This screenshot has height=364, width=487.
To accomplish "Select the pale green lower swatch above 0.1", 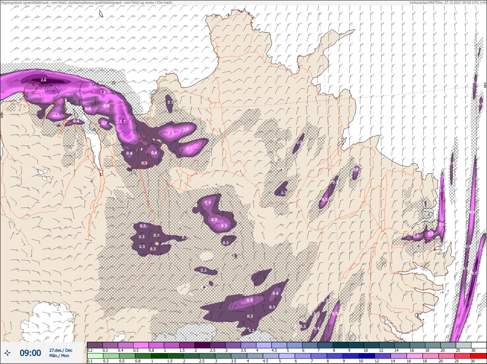I will click(x=95, y=356).
